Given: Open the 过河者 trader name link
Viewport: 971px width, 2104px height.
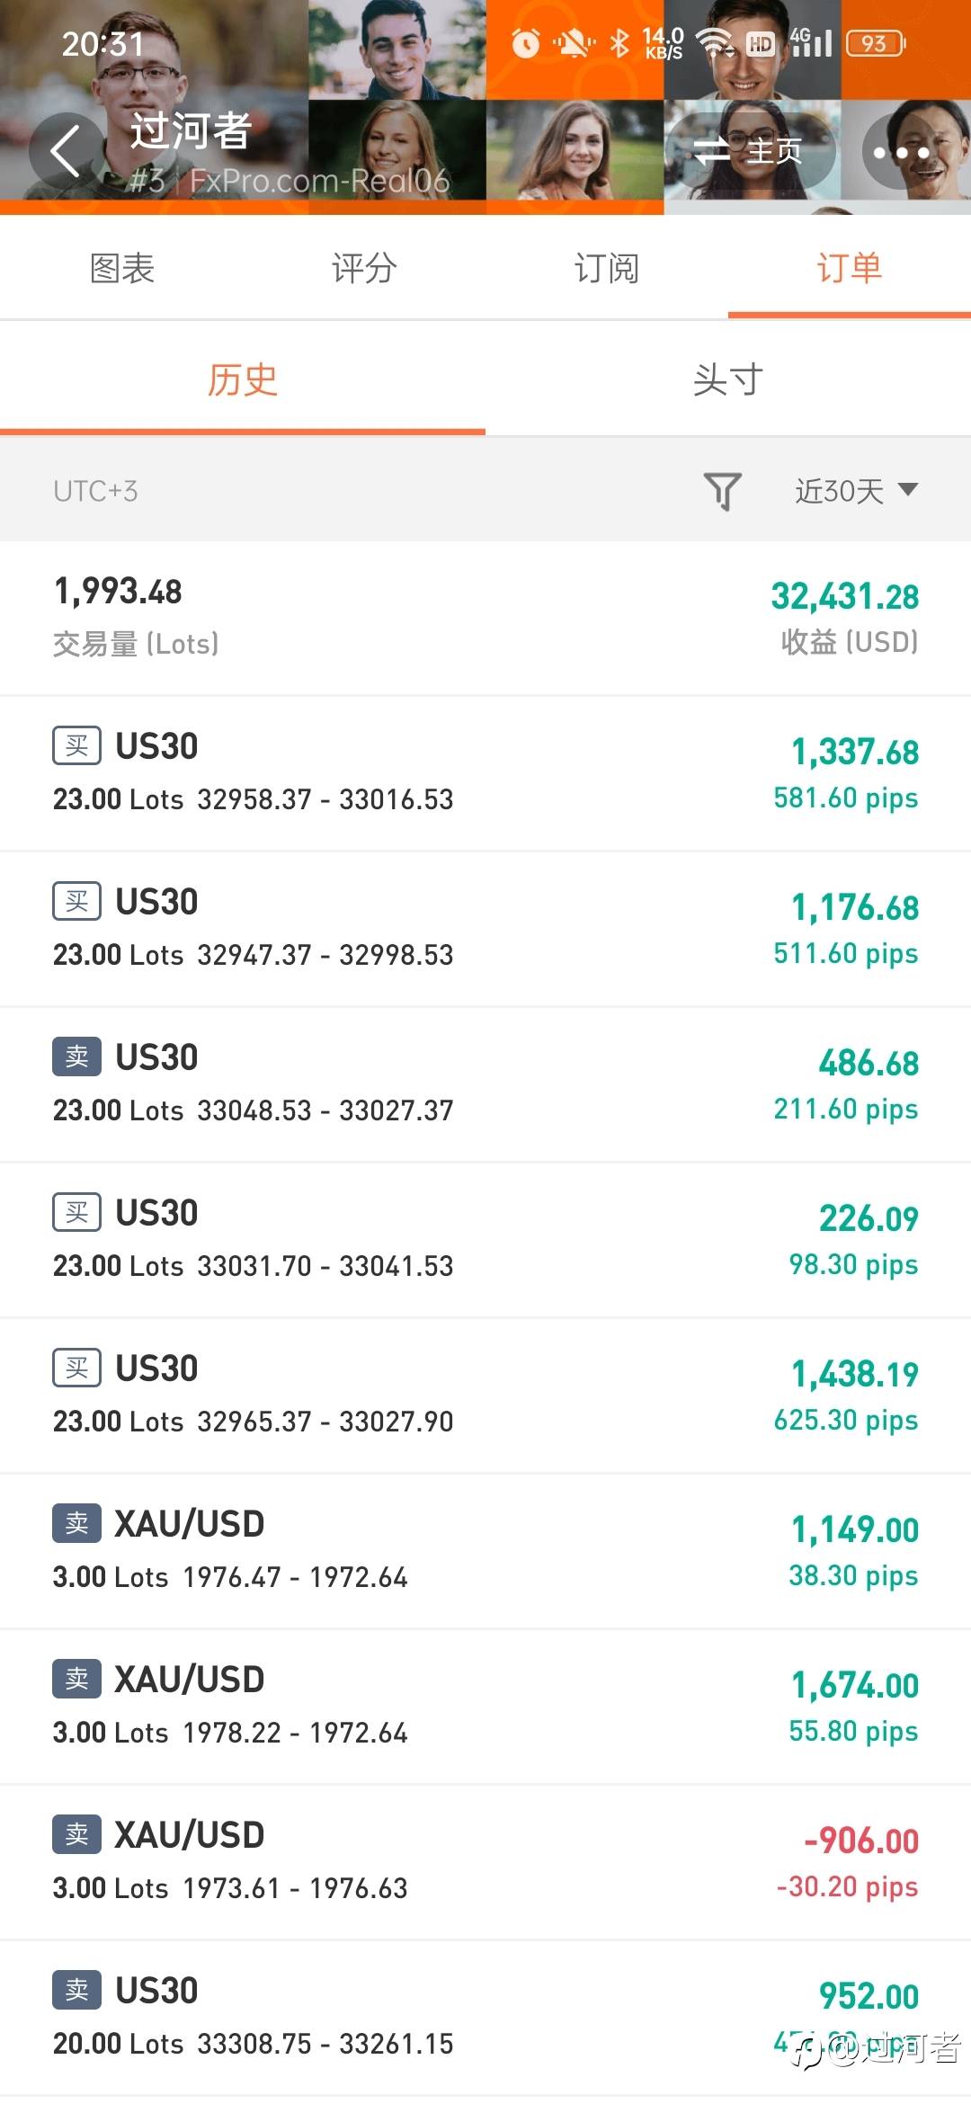Looking at the screenshot, I should tap(190, 131).
